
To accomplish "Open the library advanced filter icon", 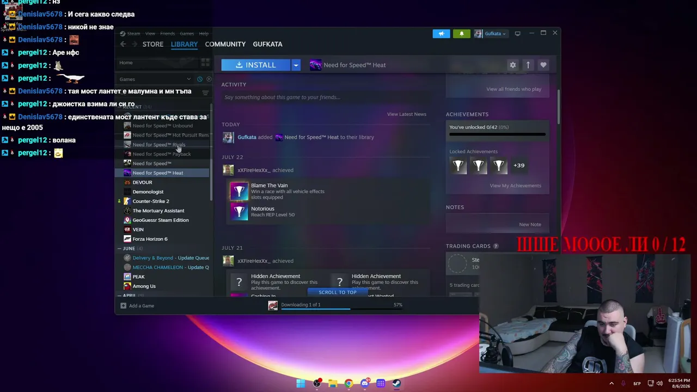I will pyautogui.click(x=205, y=93).
